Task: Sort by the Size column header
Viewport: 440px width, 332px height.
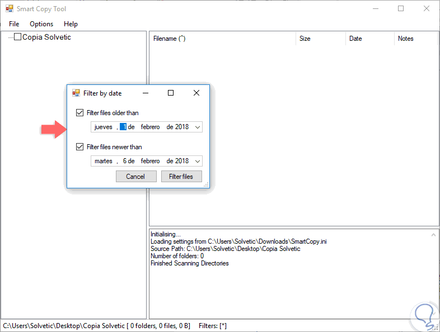Action: 320,39
